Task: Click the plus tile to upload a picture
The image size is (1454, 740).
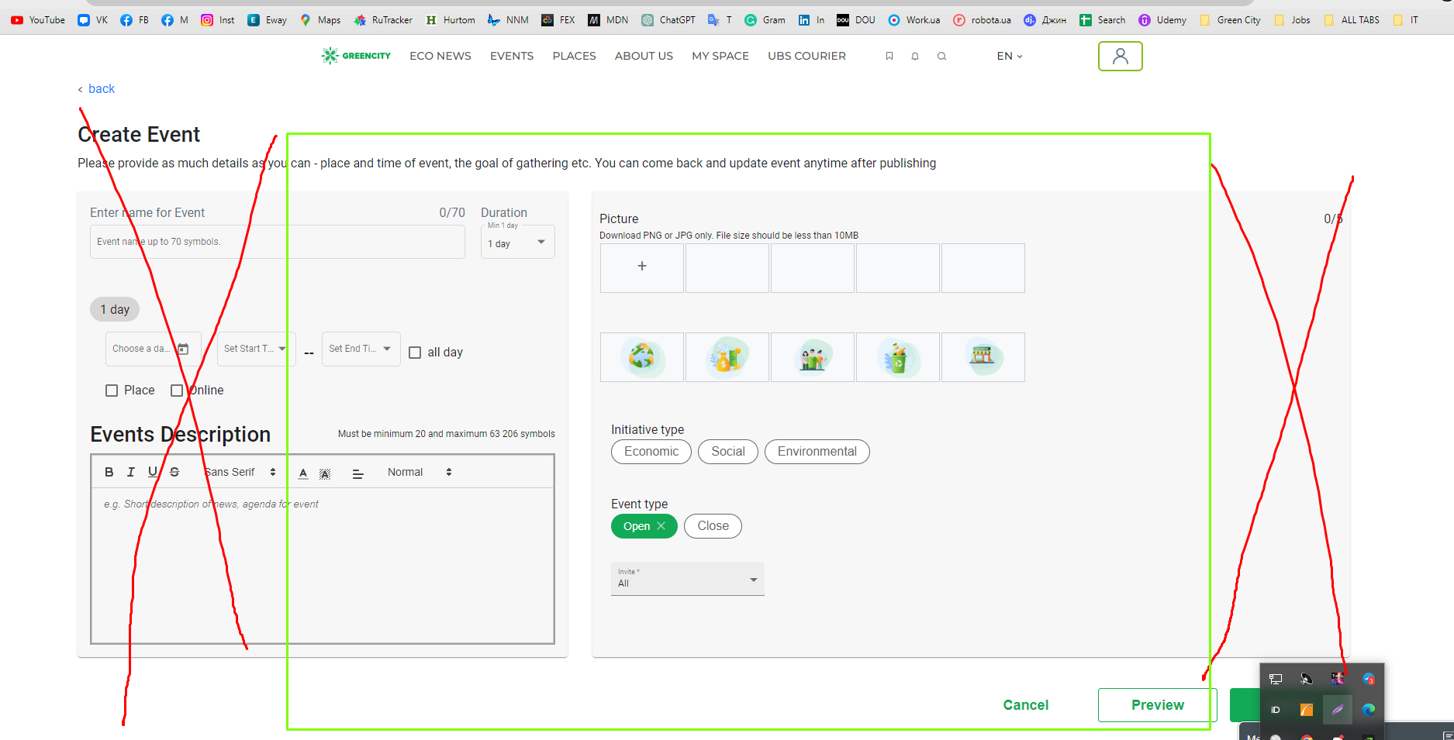Action: click(x=641, y=267)
